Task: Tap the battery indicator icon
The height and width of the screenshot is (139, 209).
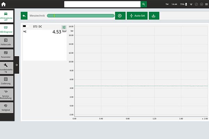Action: pos(186,4)
